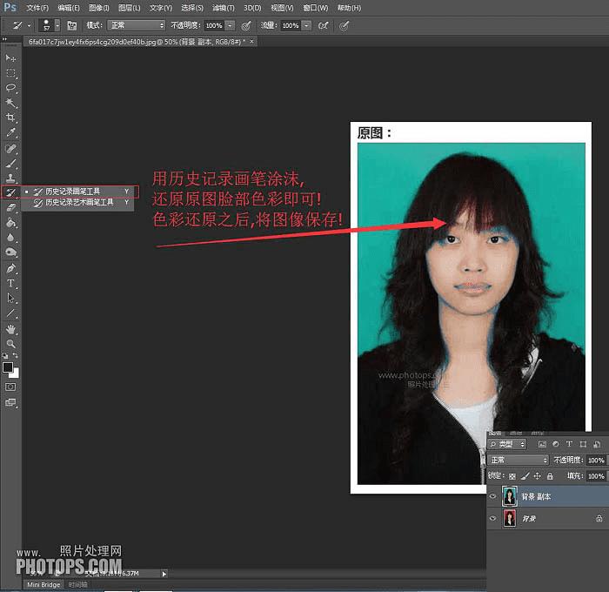The image size is (609, 592).
Task: Select the Type (T) tool
Action: click(x=11, y=284)
